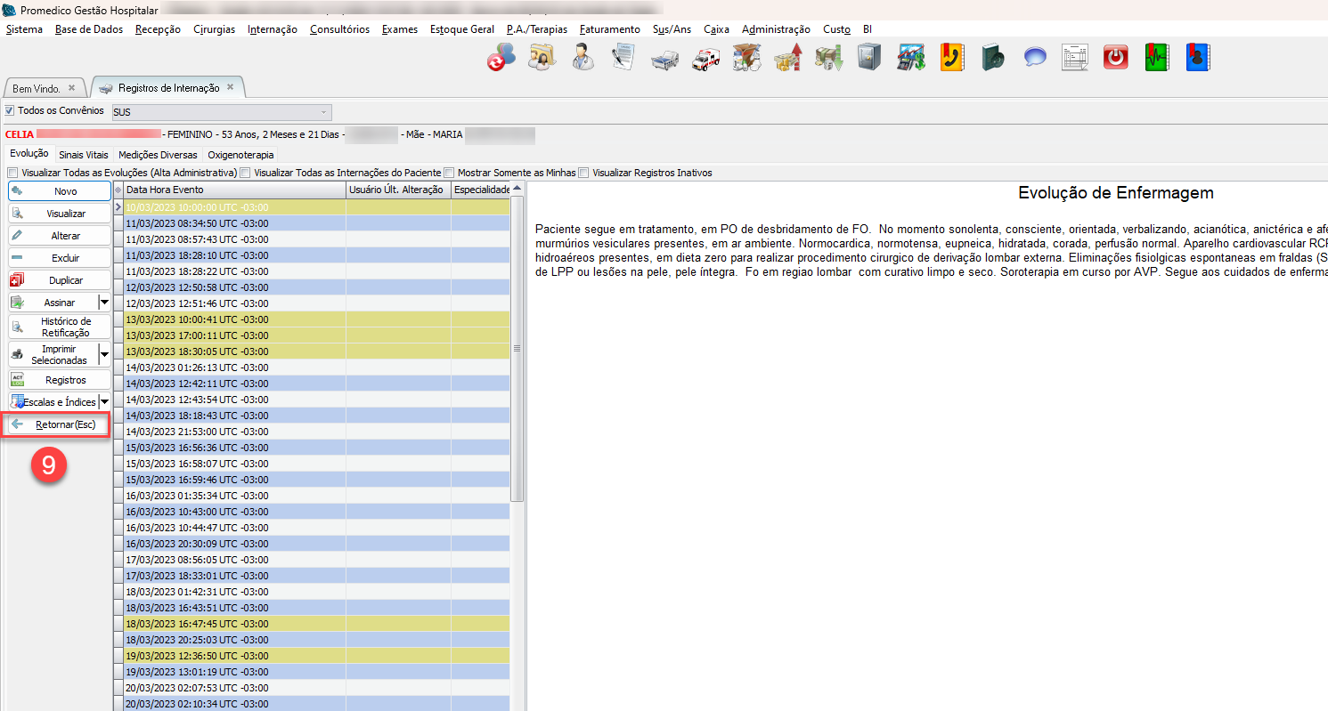Click the Novo button
The width and height of the screenshot is (1328, 711).
(x=60, y=191)
